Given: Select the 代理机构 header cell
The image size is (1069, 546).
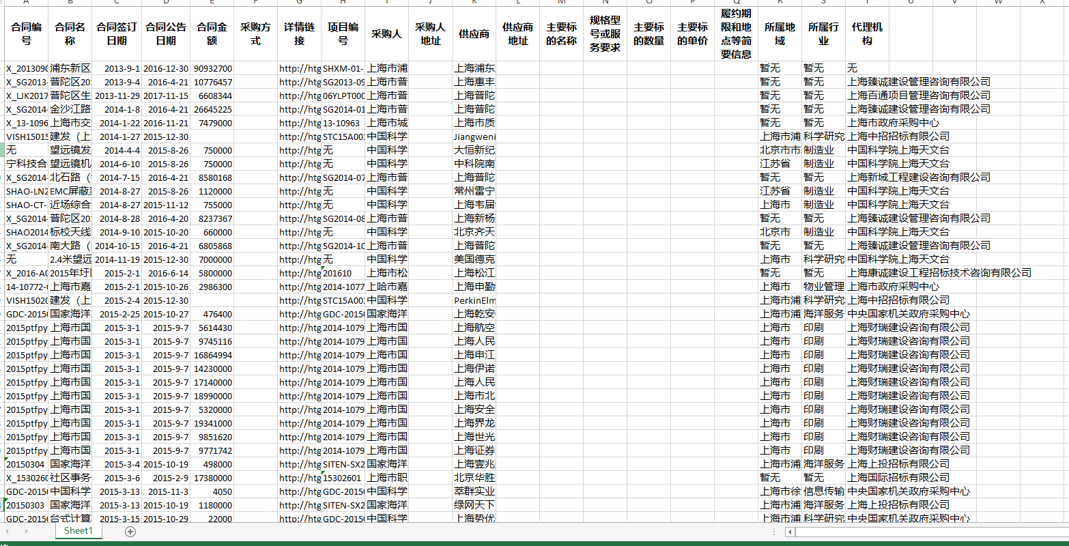Looking at the screenshot, I should point(868,34).
